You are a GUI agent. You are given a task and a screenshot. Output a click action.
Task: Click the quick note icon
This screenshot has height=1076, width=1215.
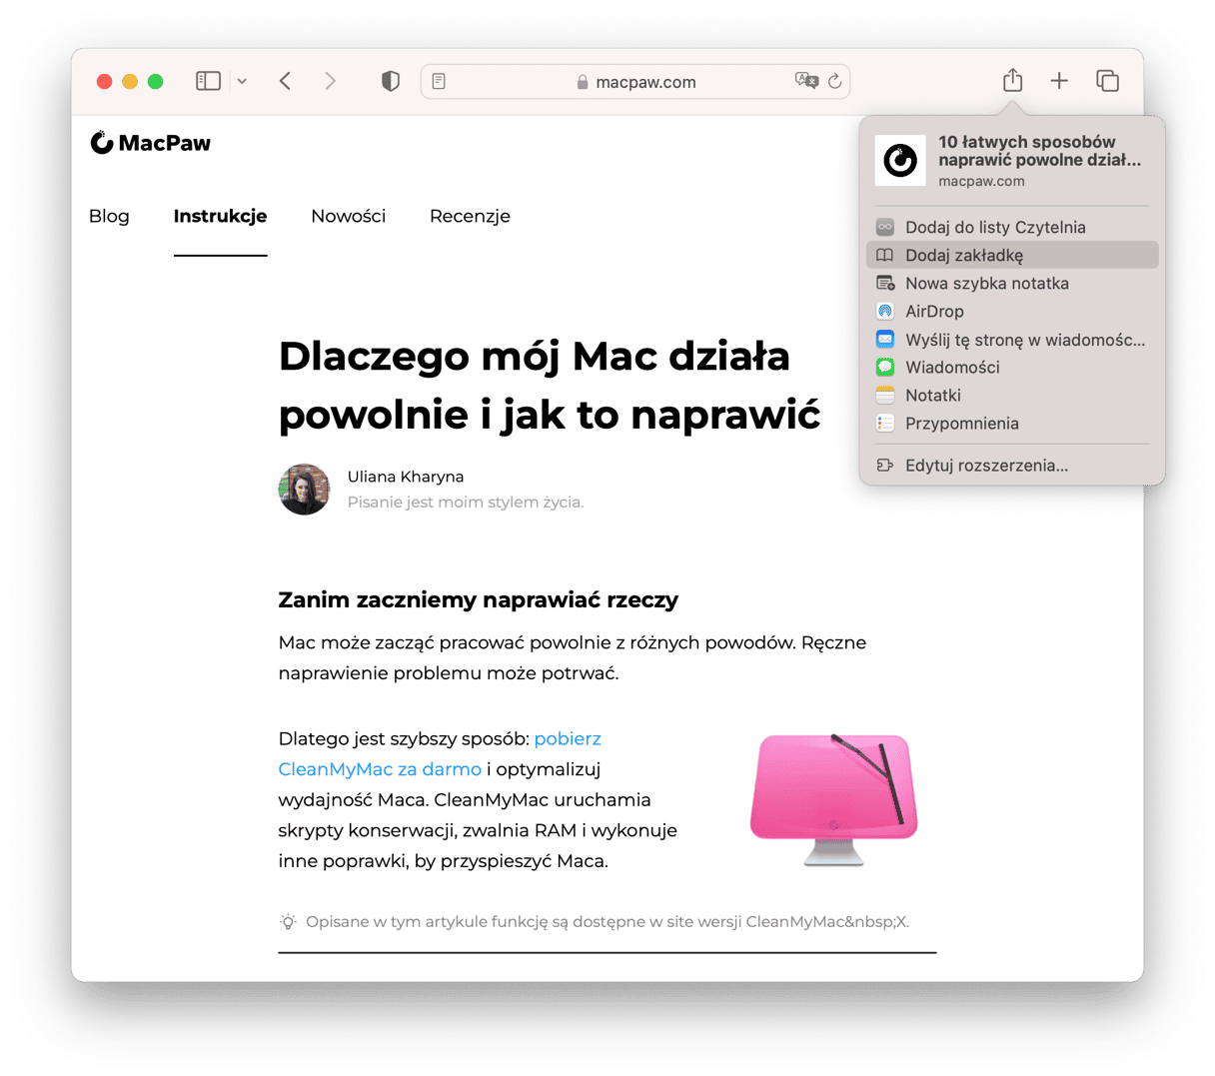click(x=885, y=283)
